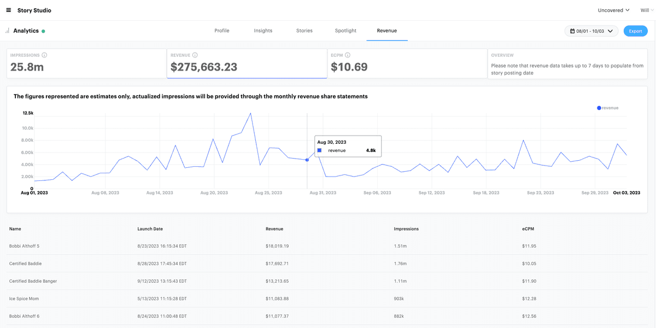Click the green Analytics status dot

[x=43, y=31]
